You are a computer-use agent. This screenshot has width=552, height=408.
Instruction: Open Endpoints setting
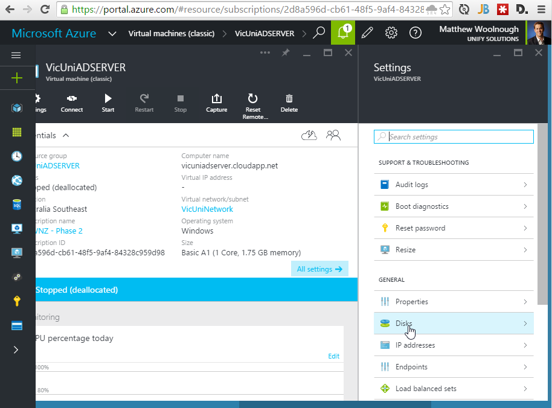(x=454, y=367)
